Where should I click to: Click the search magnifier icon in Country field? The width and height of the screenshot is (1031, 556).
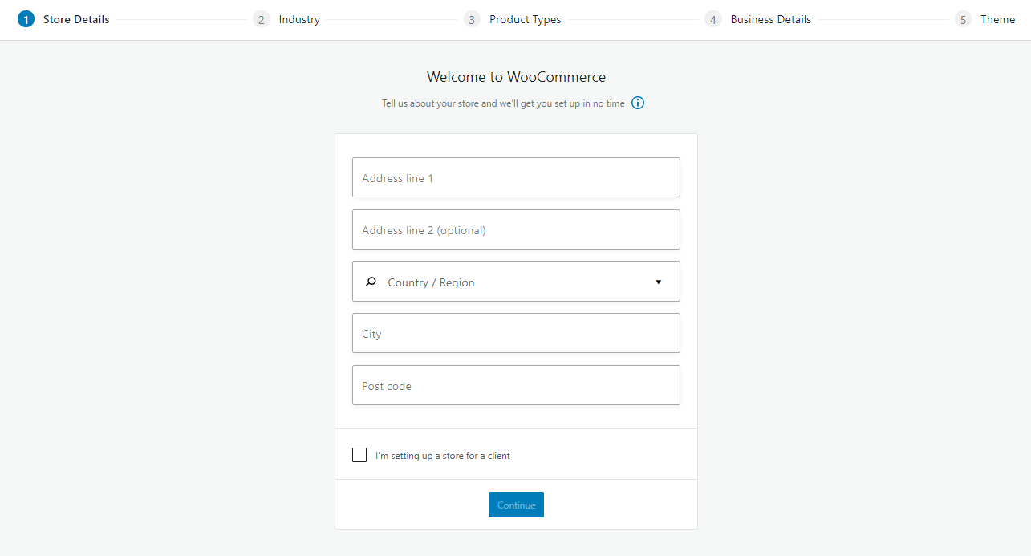[x=371, y=282]
